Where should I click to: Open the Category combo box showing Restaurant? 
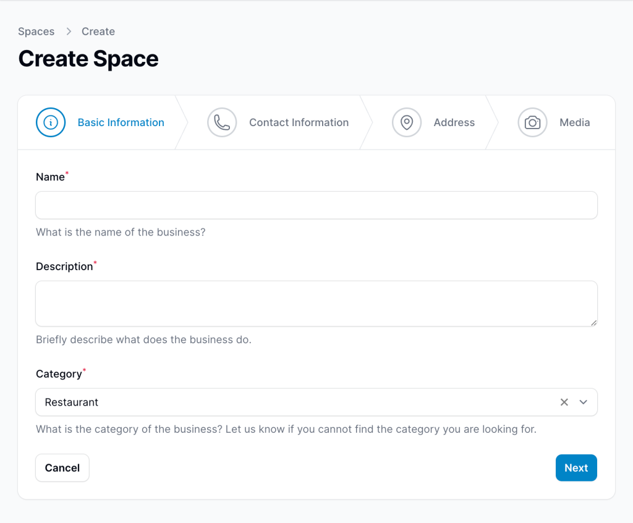point(316,402)
